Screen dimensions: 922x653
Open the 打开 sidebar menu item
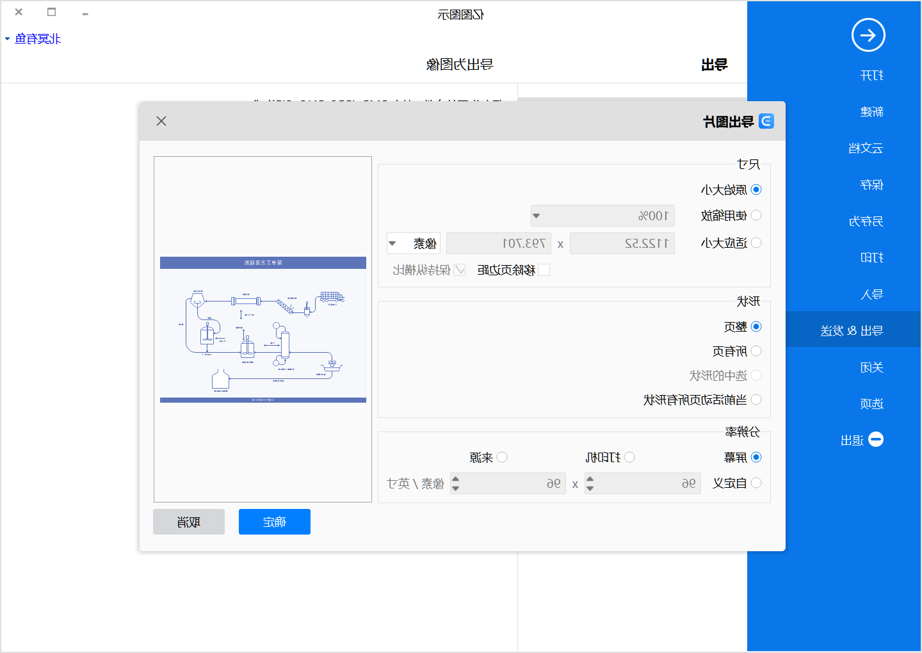pos(872,76)
